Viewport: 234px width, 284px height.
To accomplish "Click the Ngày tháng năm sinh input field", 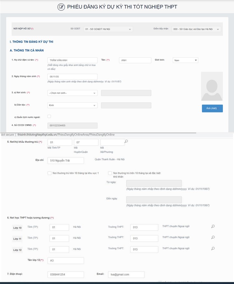I will point(72,77).
